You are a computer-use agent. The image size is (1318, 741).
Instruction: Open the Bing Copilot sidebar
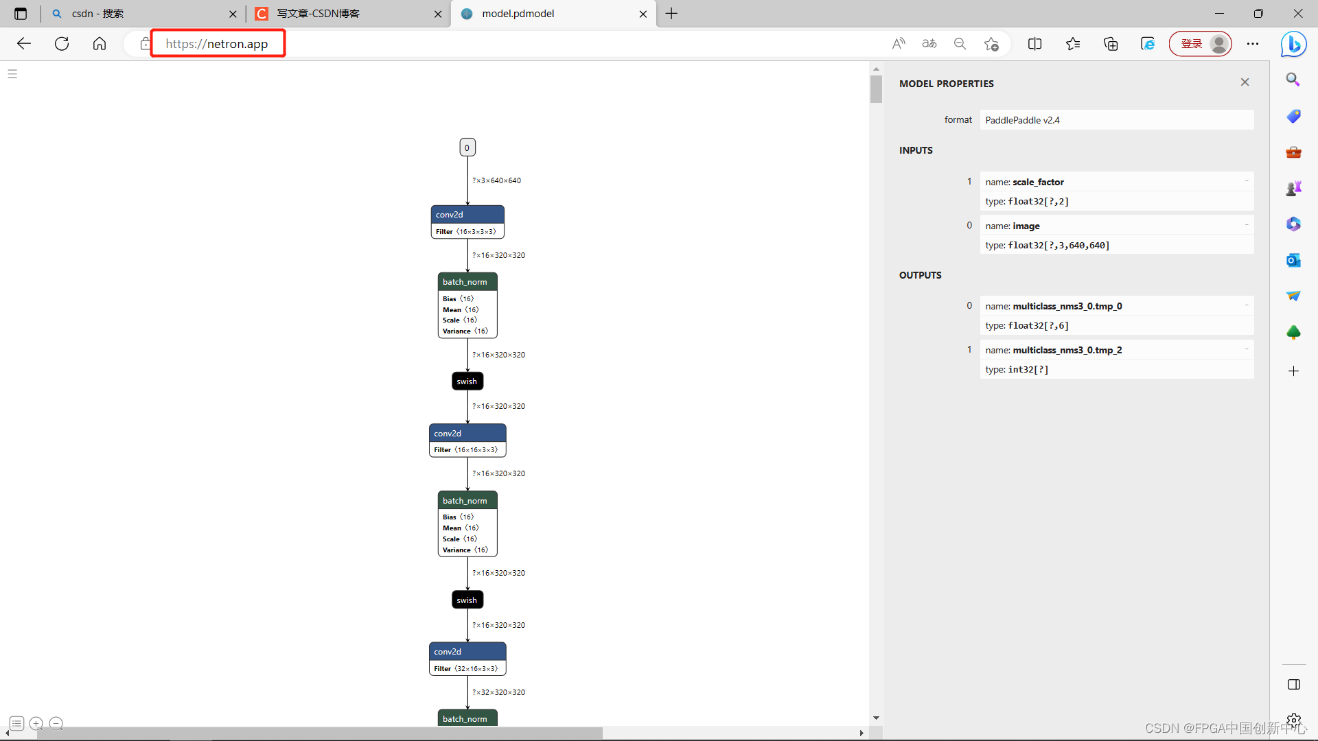1293,44
